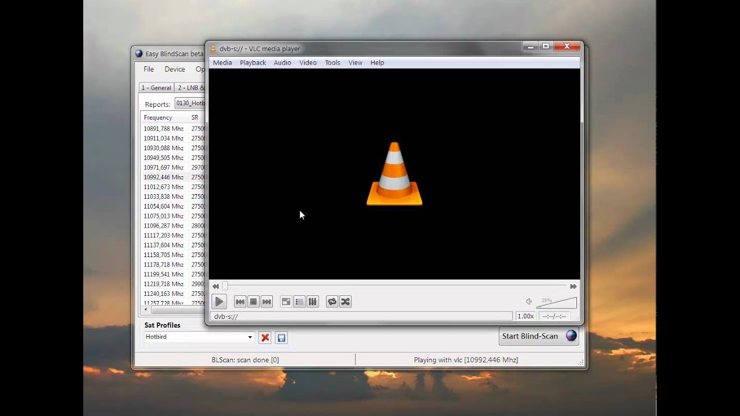
Task: Select the 11199,541 Mhz row
Action: click(x=173, y=274)
